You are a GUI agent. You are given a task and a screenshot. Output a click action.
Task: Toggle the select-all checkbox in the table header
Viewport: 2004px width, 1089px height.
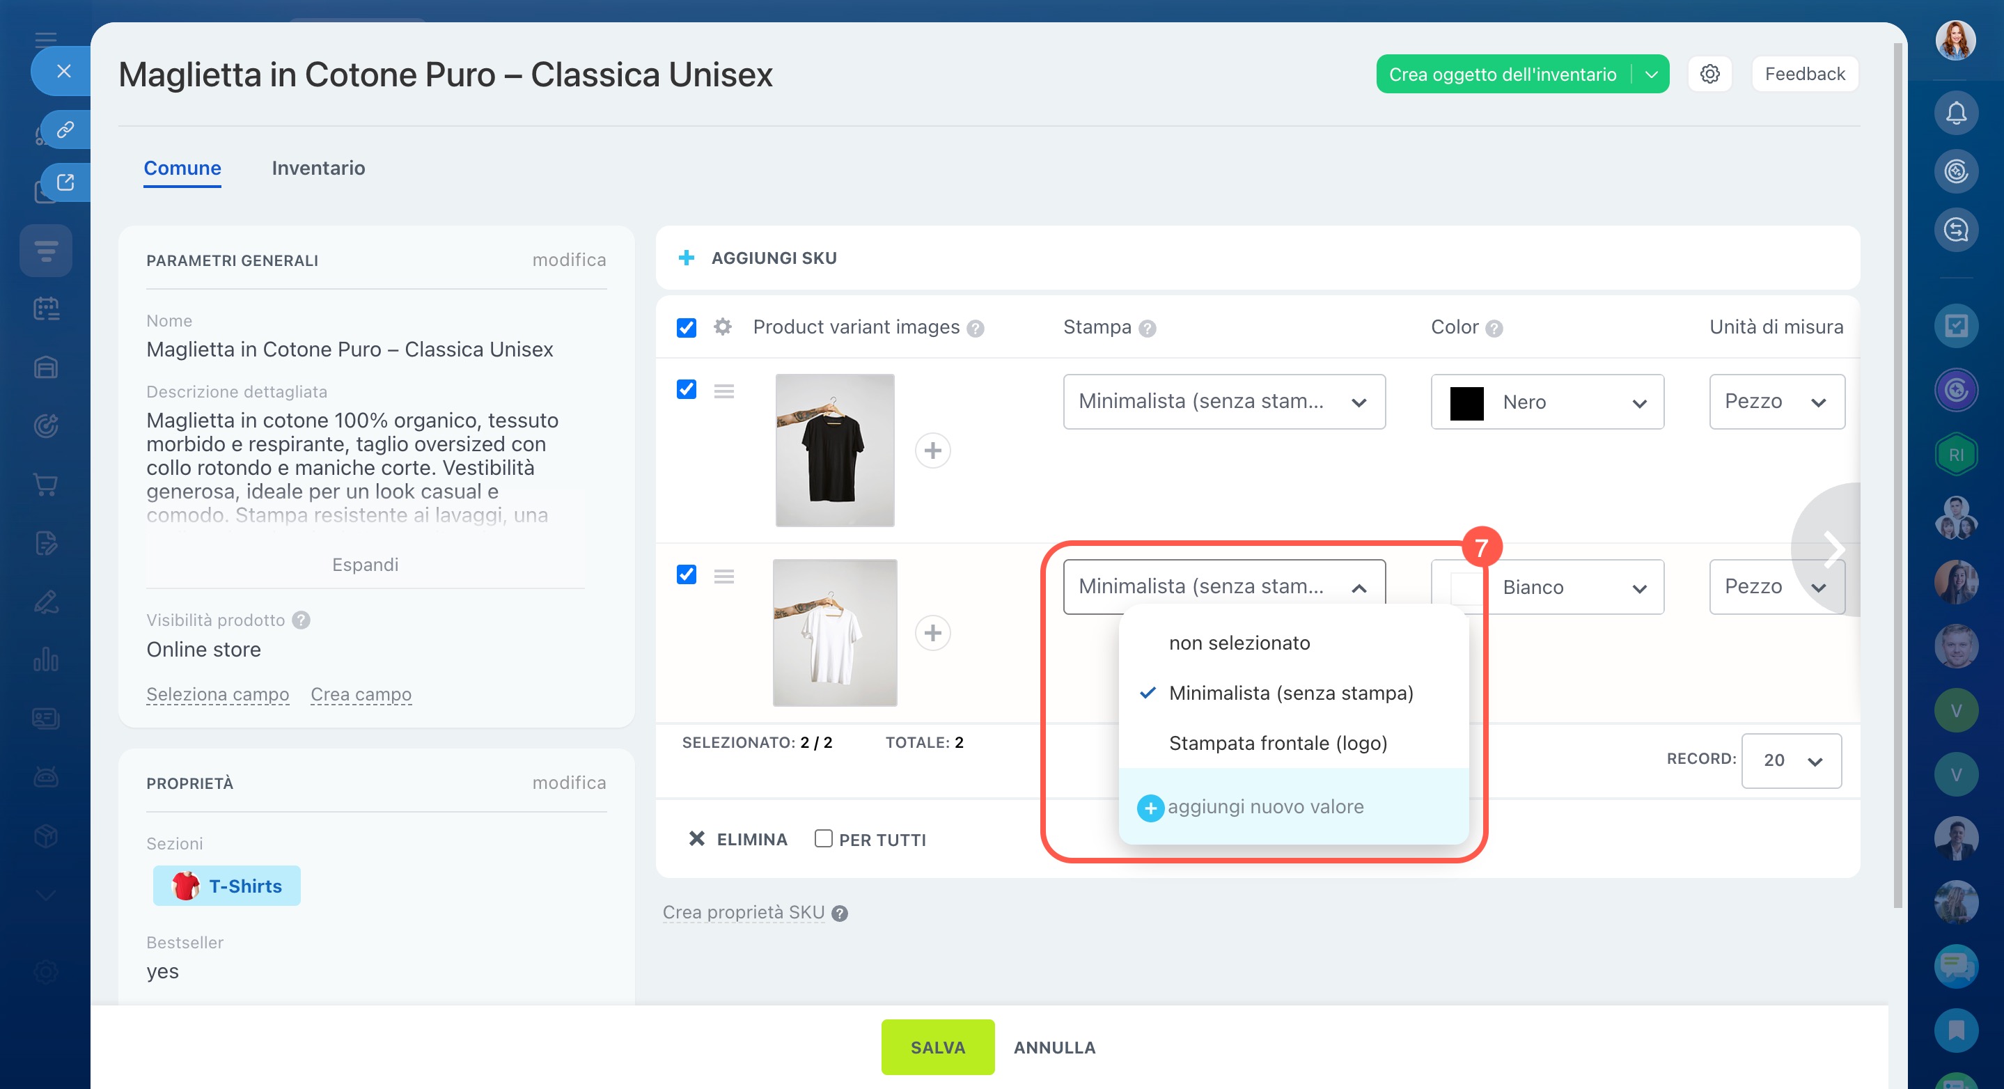[x=686, y=327]
